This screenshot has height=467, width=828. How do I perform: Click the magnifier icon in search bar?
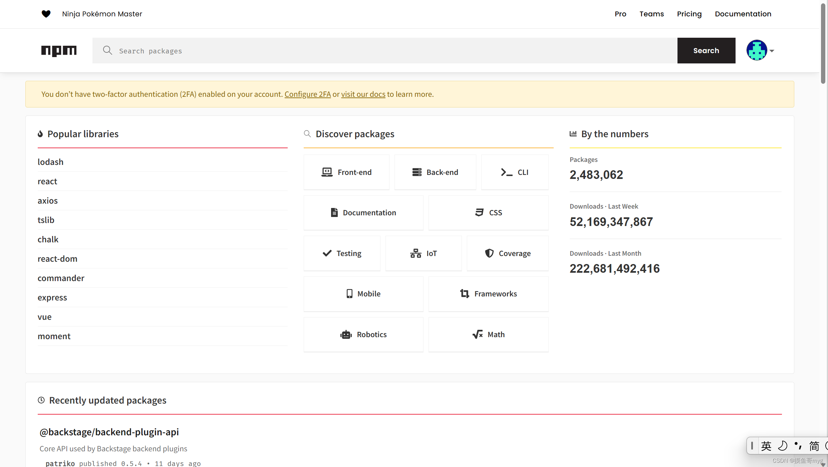pos(107,50)
